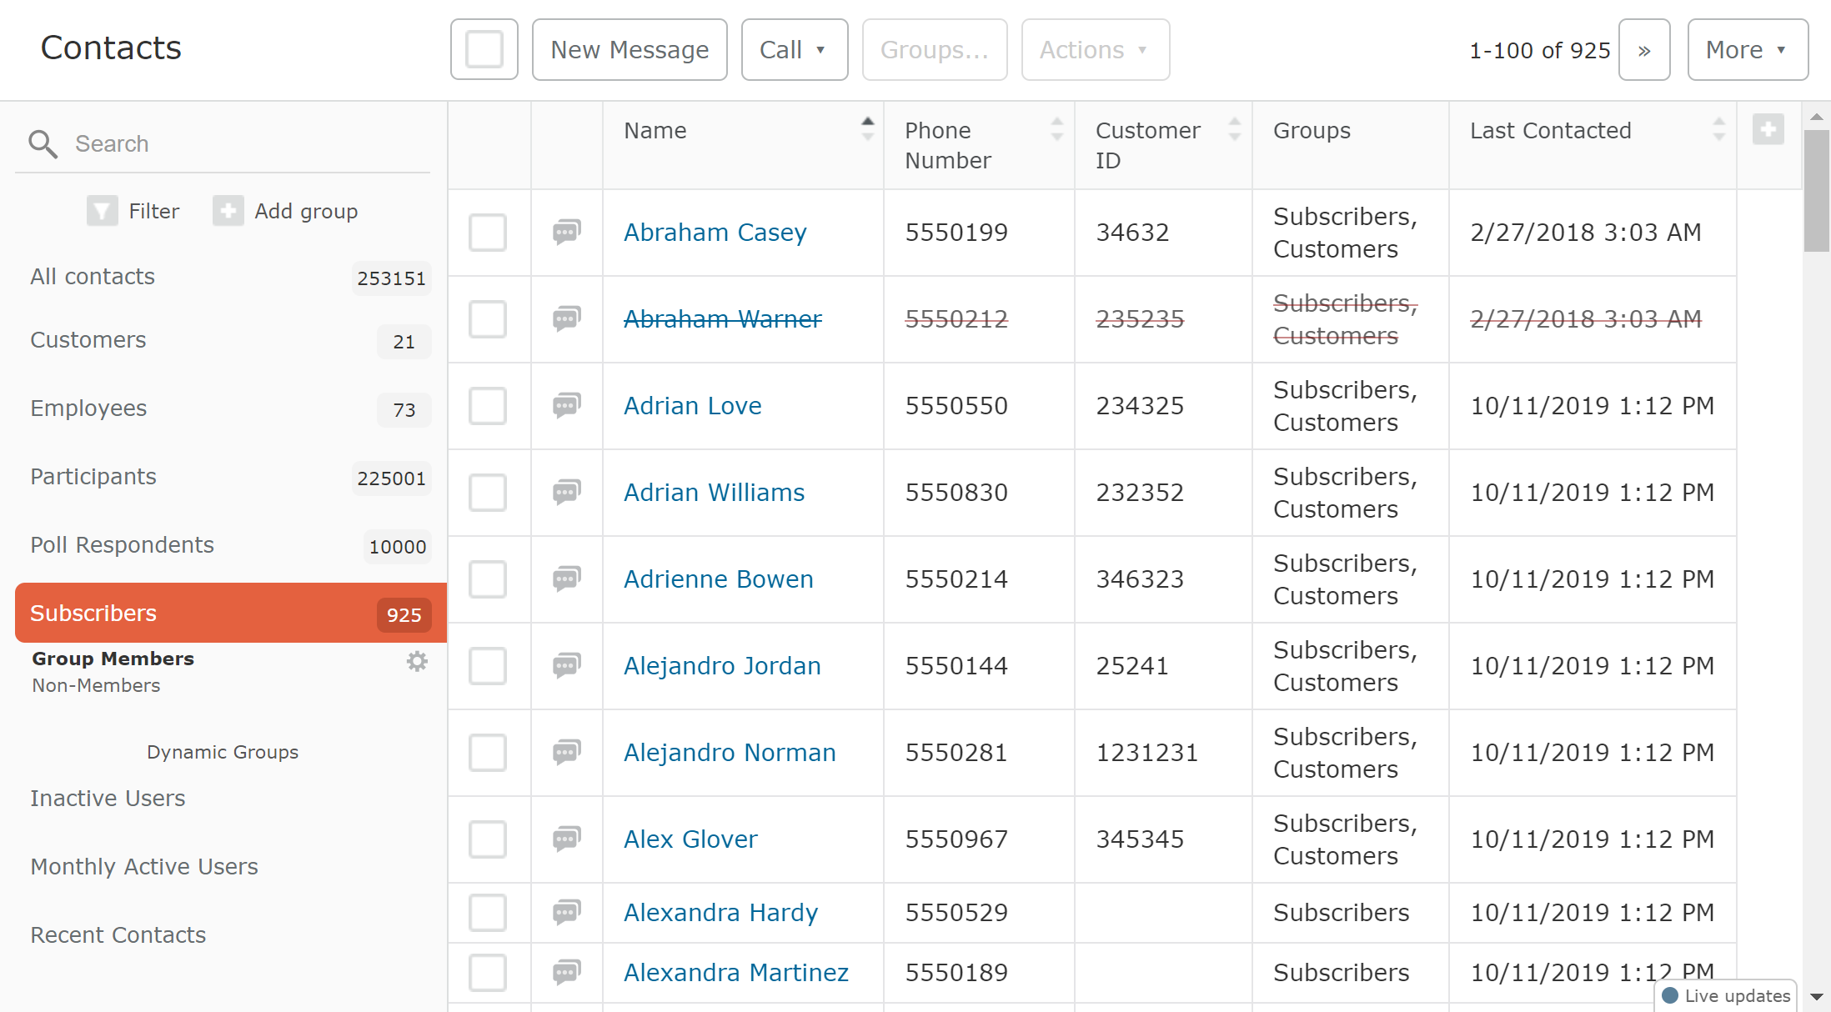
Task: Open the Groups... selector
Action: (935, 50)
